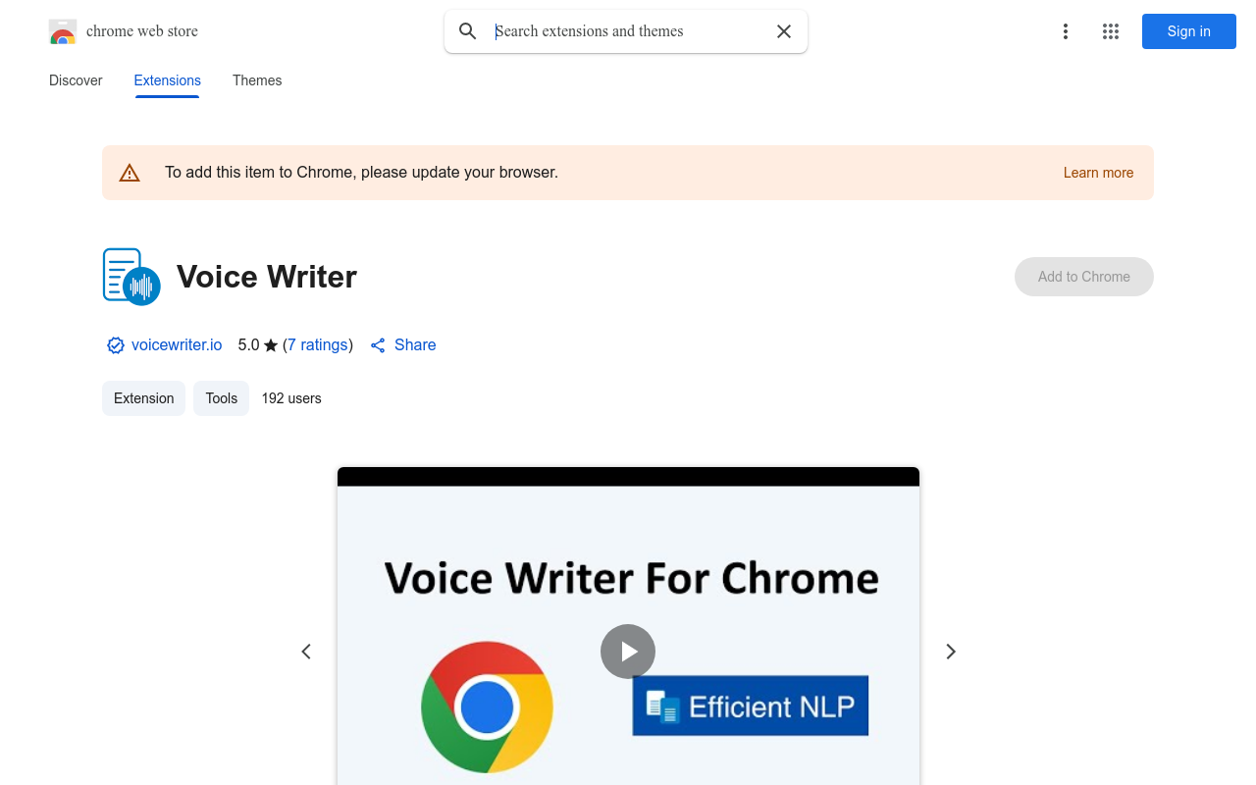Open the three-dot more options menu

1065,31
